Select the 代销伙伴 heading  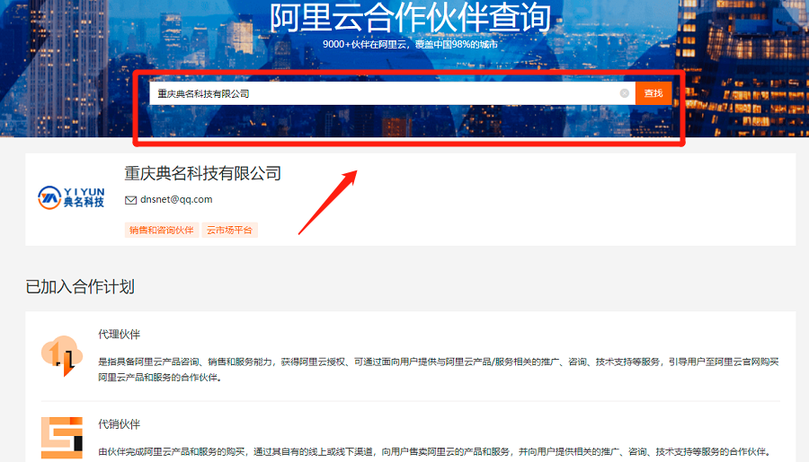[x=120, y=424]
